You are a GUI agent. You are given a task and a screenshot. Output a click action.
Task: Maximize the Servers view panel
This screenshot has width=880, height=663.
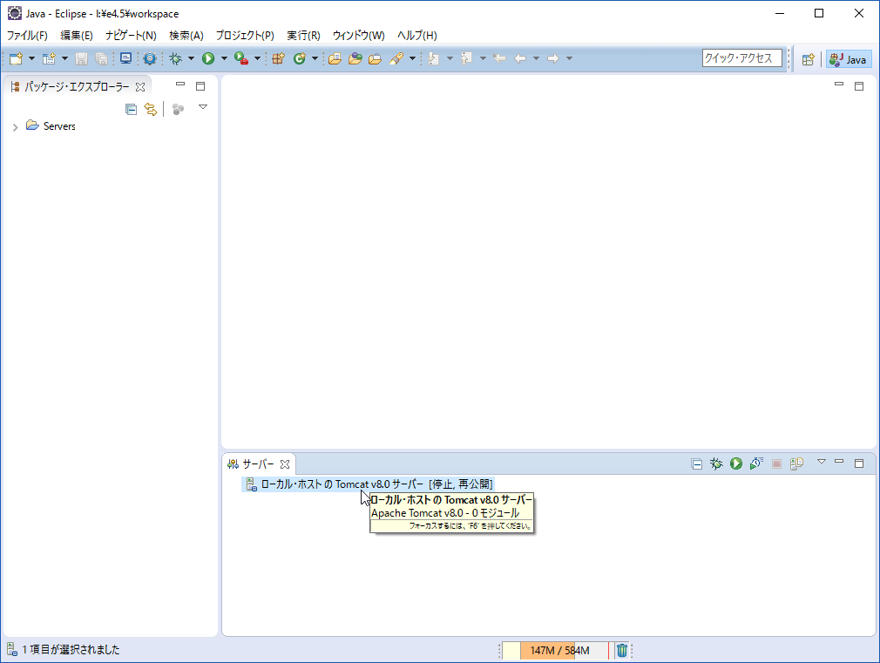coord(859,463)
